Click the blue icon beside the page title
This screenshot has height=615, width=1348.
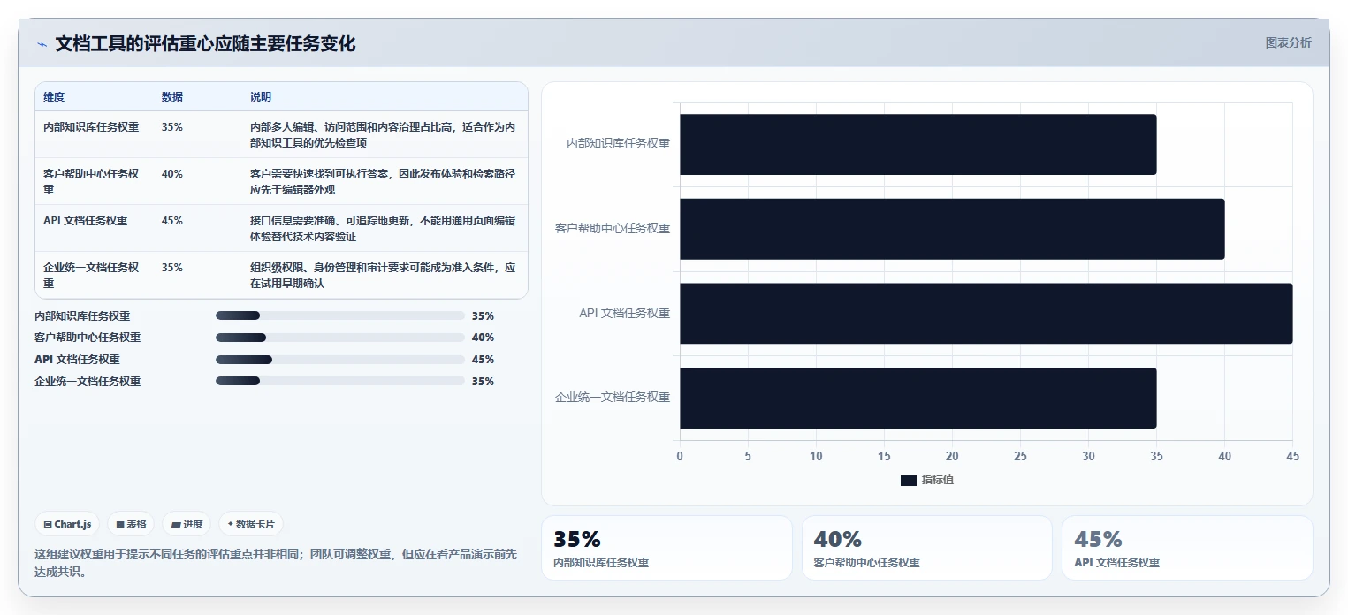[42, 44]
